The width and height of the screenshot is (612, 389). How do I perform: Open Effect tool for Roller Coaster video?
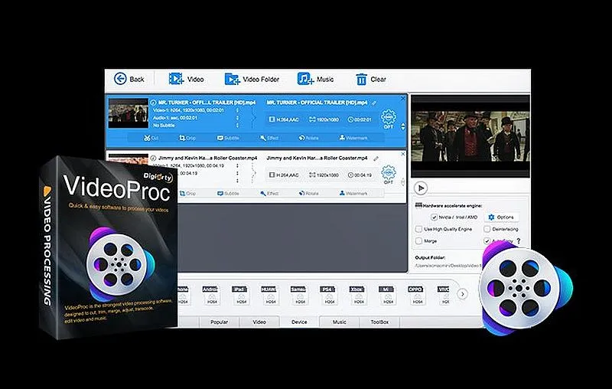coord(269,193)
